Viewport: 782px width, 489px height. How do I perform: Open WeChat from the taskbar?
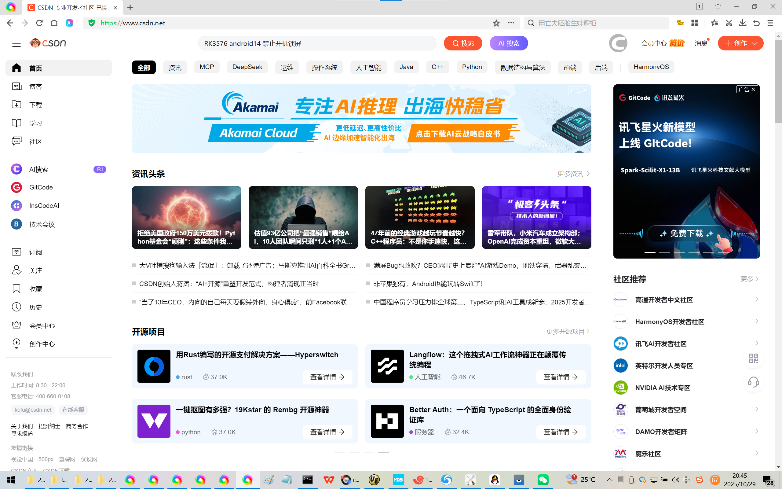(543, 480)
